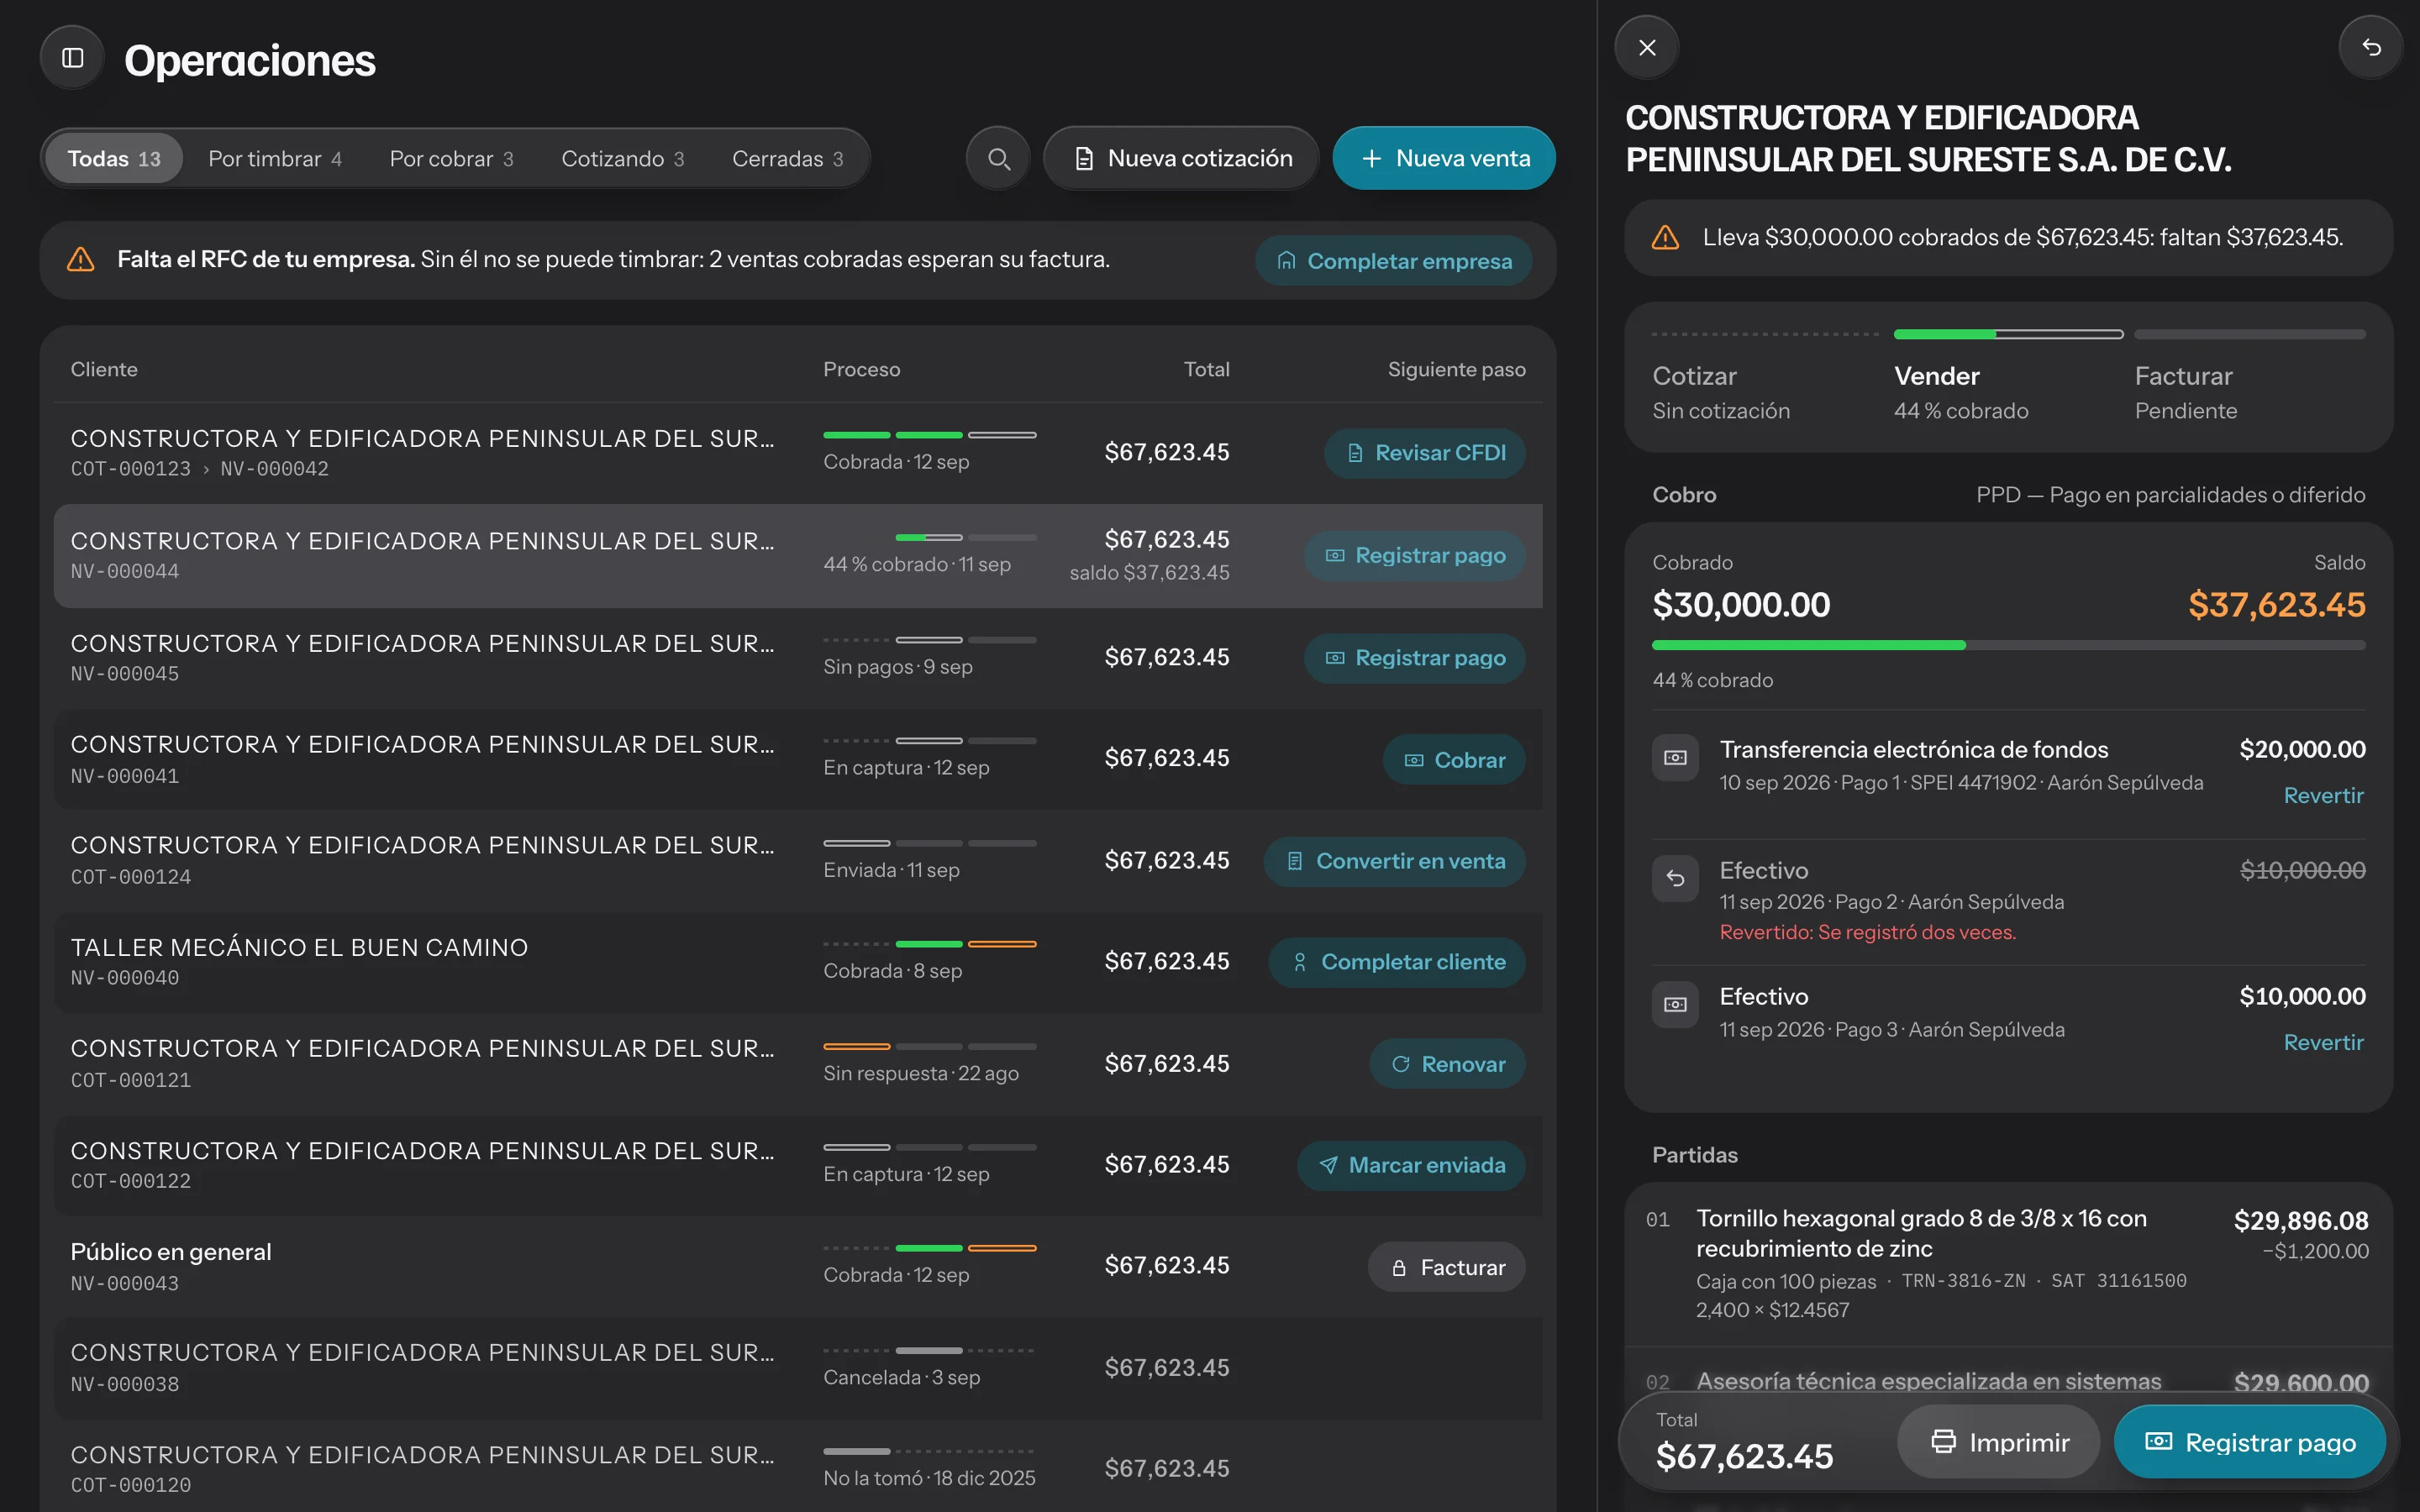Click Registrar pago for NV-000045

coord(1415,658)
